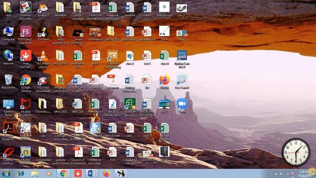
Task: Open Windows Explorer from the taskbar
Action: (x=35, y=174)
